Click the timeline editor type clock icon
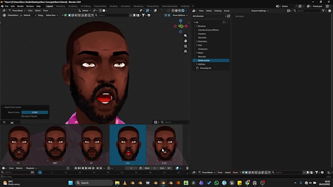The width and height of the screenshot is (333, 187). click(4, 168)
